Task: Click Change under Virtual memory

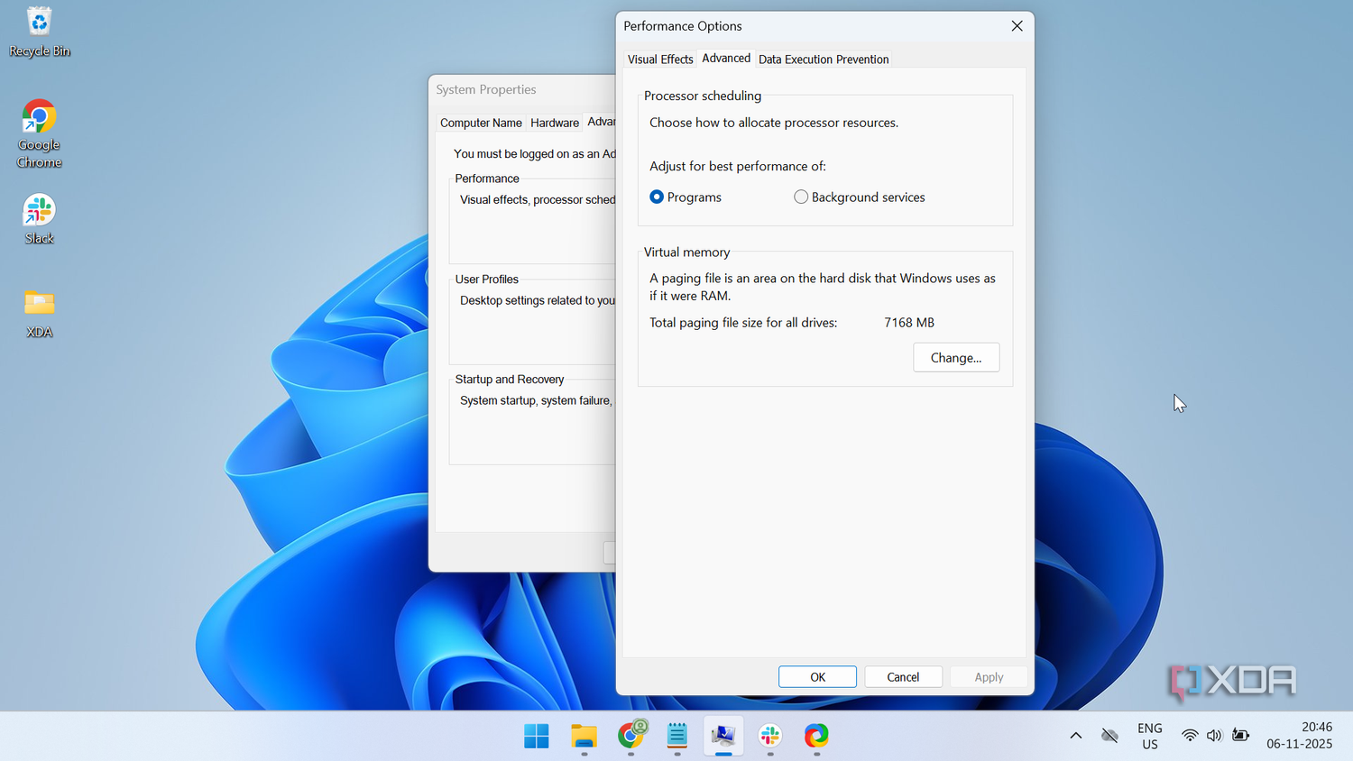Action: [x=956, y=357]
